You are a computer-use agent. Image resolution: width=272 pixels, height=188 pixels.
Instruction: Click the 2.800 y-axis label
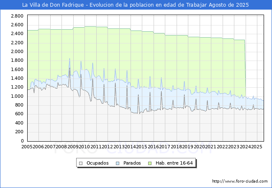point(17,16)
